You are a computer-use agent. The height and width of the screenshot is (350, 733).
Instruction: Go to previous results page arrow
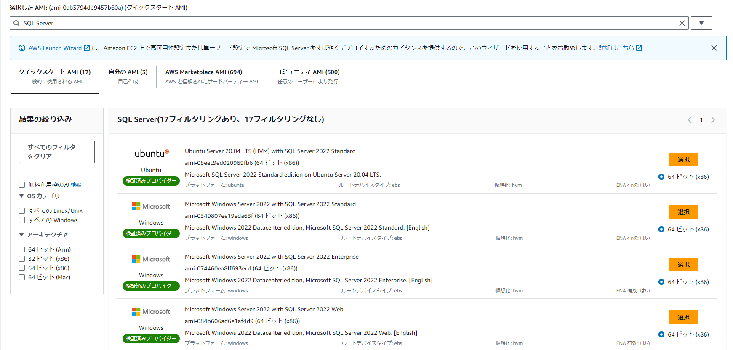[690, 120]
